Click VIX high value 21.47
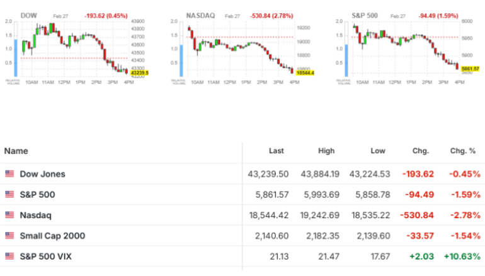 [329, 256]
